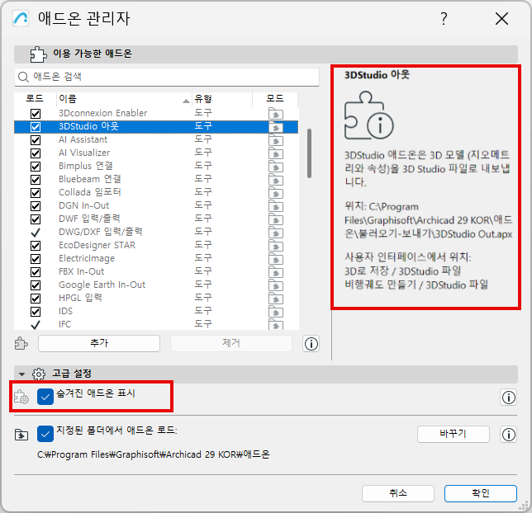Click 바꾸기 to change folder
This screenshot has height=513, width=532.
point(453,434)
